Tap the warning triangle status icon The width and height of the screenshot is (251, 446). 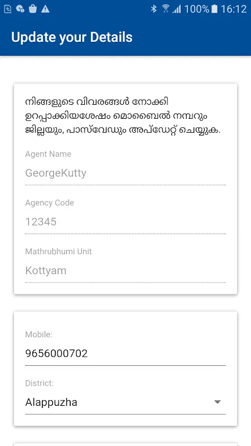45,9
